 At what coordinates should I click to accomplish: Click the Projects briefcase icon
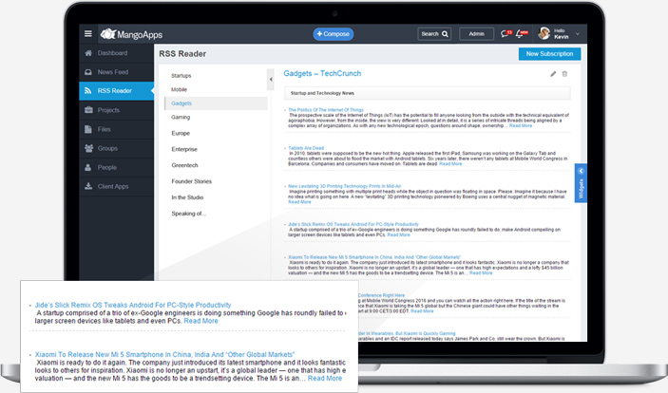point(88,110)
